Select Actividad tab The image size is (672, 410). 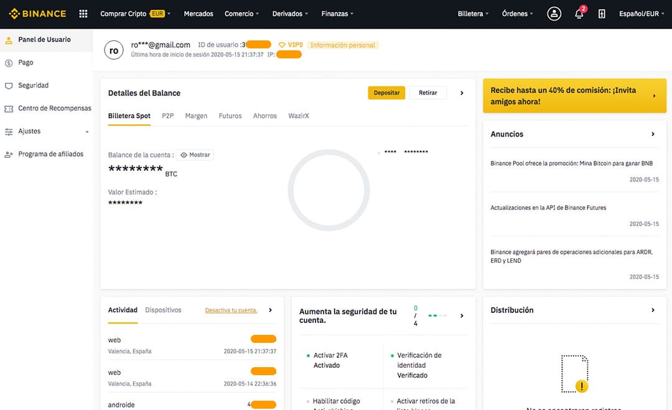(x=123, y=310)
